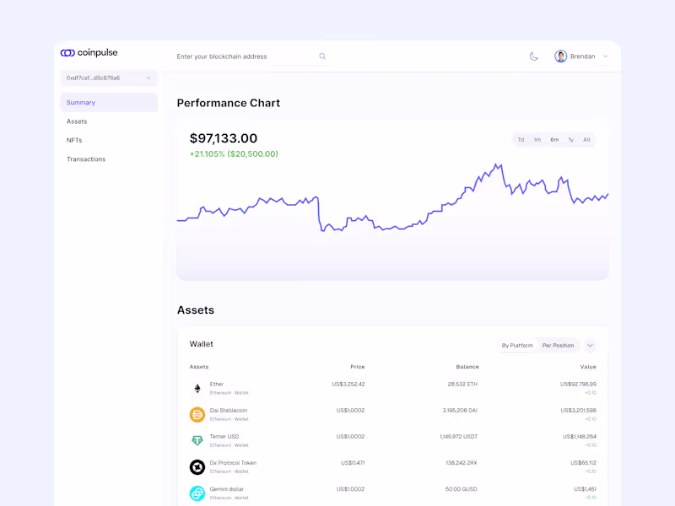Switch asset view to By Platform

(x=517, y=346)
